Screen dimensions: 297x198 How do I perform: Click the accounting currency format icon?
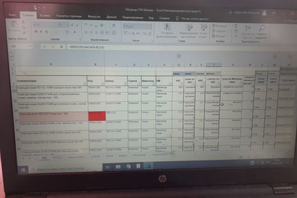point(126,33)
